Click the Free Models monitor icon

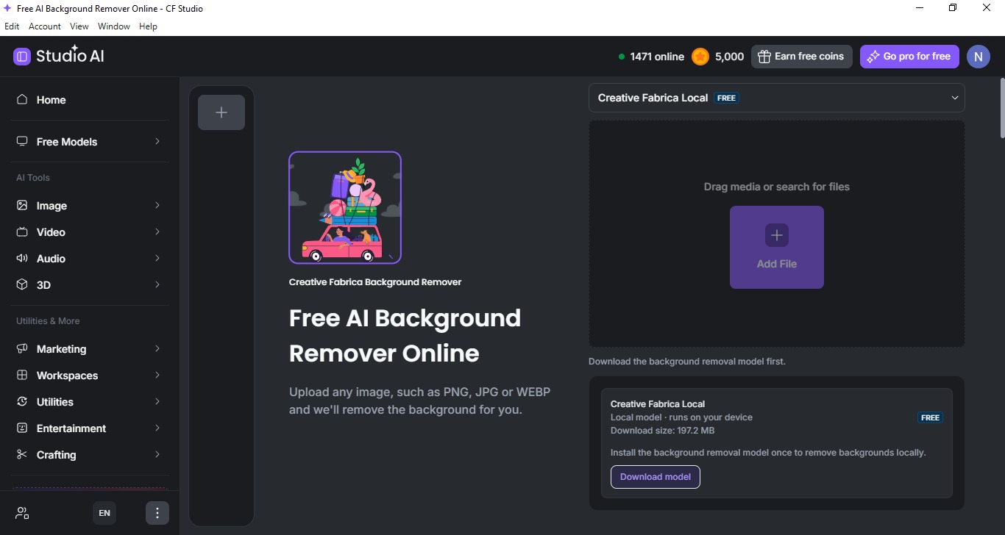22,141
